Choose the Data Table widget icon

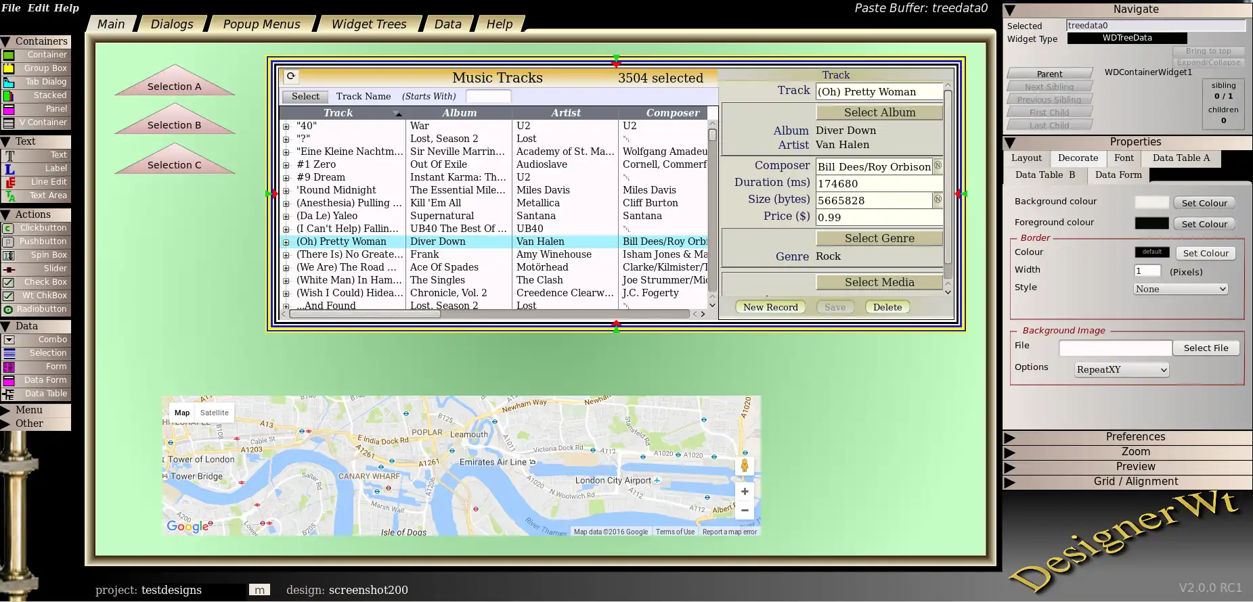(9, 394)
